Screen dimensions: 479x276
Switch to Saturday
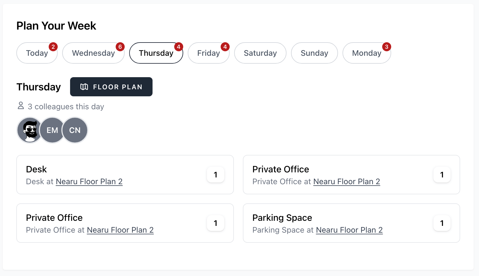point(260,53)
